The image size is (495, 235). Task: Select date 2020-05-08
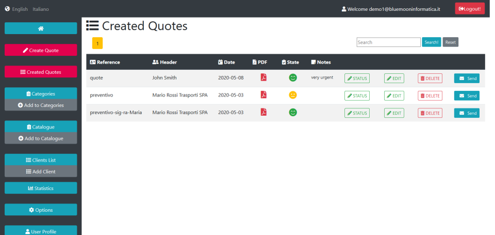(x=231, y=77)
